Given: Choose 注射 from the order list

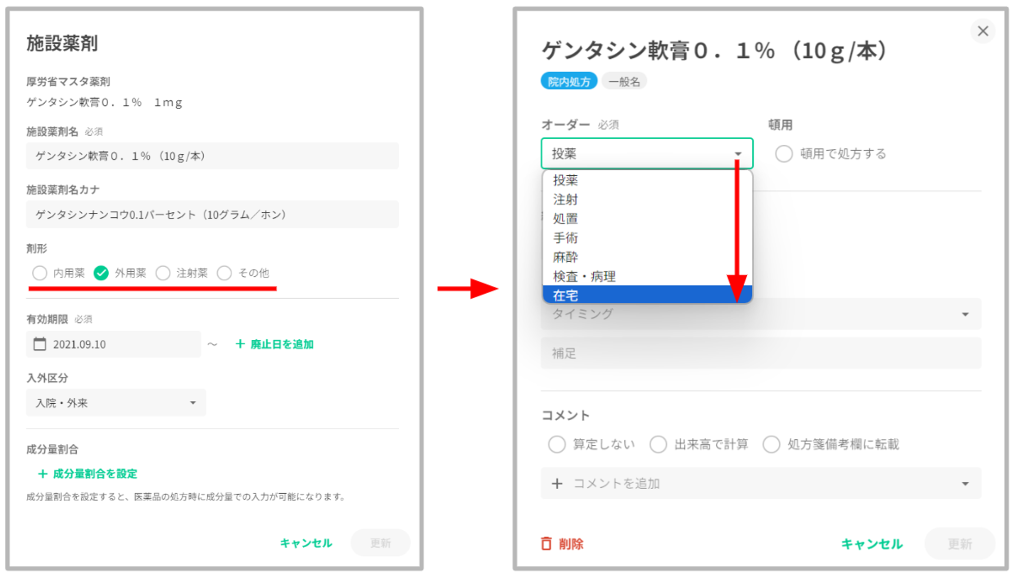Looking at the screenshot, I should coord(565,199).
